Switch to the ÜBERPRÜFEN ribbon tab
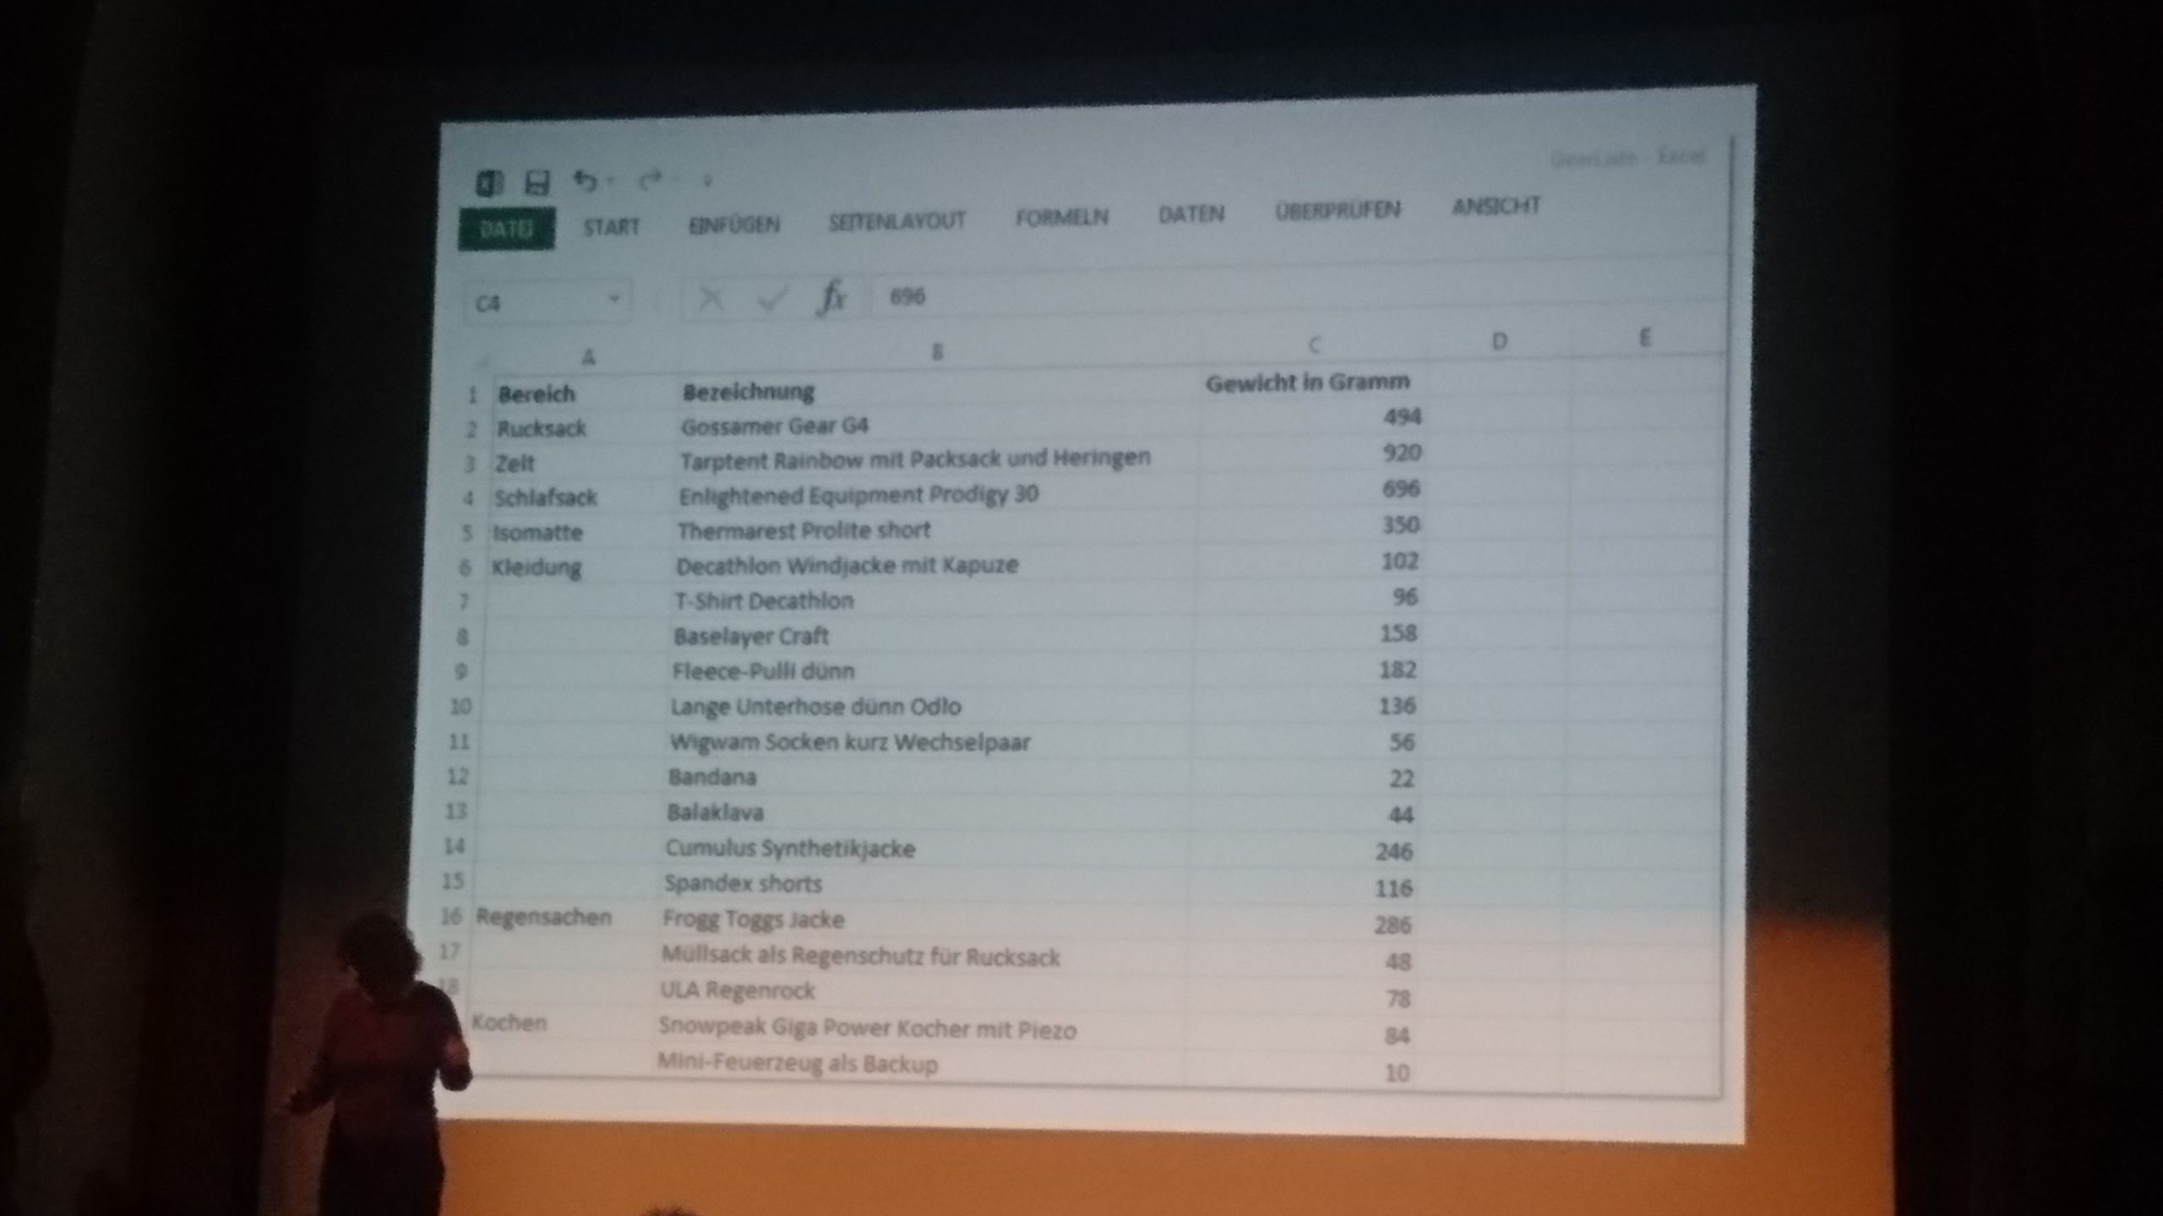This screenshot has height=1216, width=2163. (x=1338, y=209)
